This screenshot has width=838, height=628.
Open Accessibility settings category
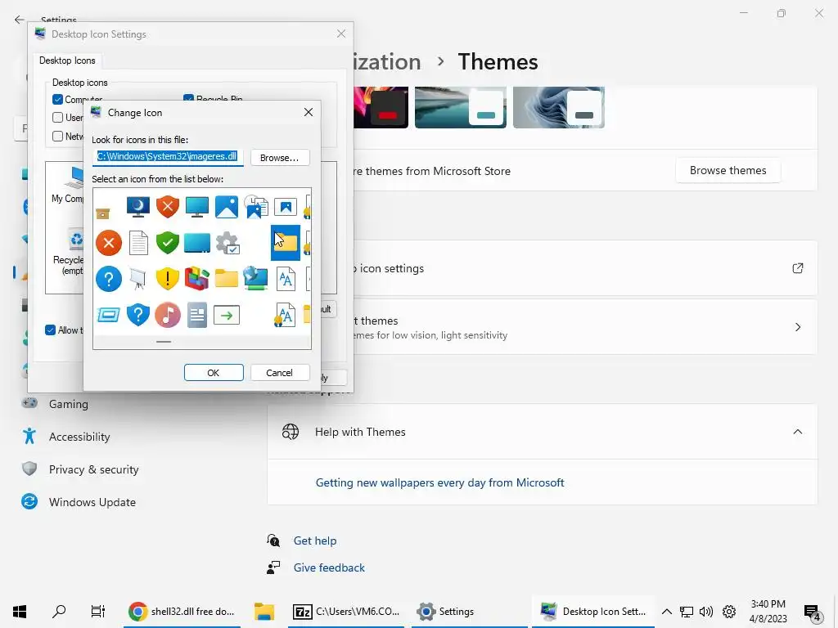(x=79, y=437)
